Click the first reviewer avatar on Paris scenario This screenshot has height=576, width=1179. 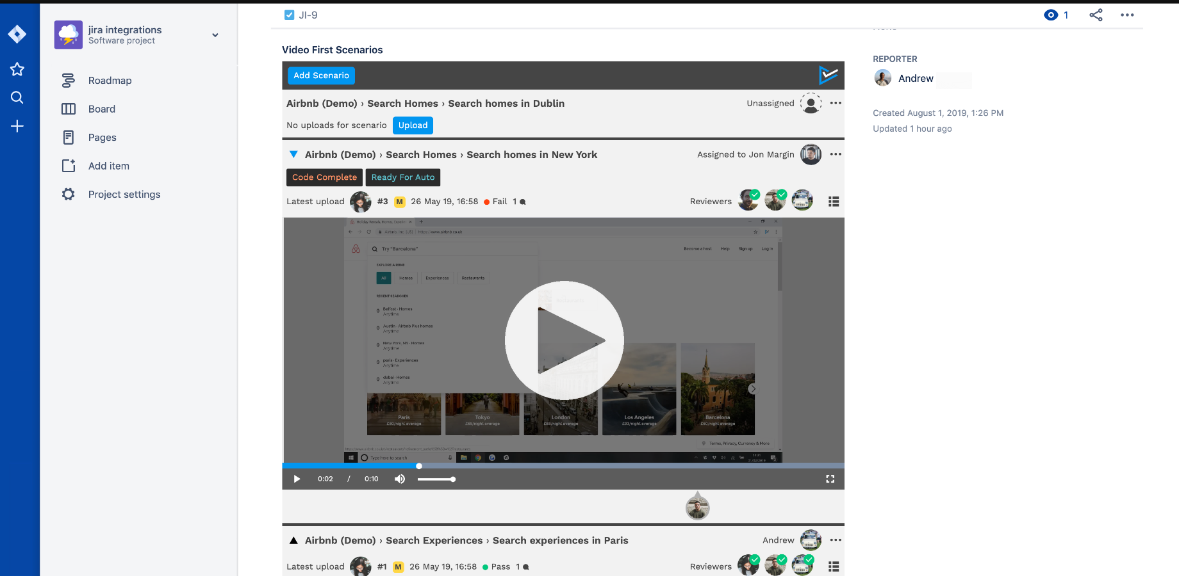(x=748, y=565)
